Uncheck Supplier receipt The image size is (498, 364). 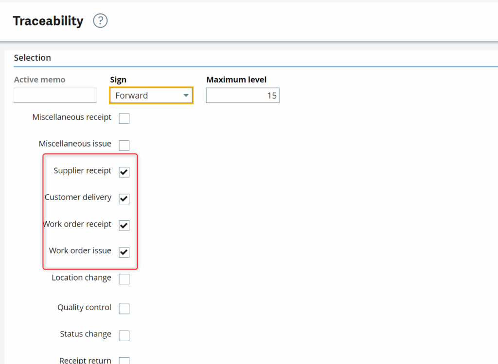124,172
